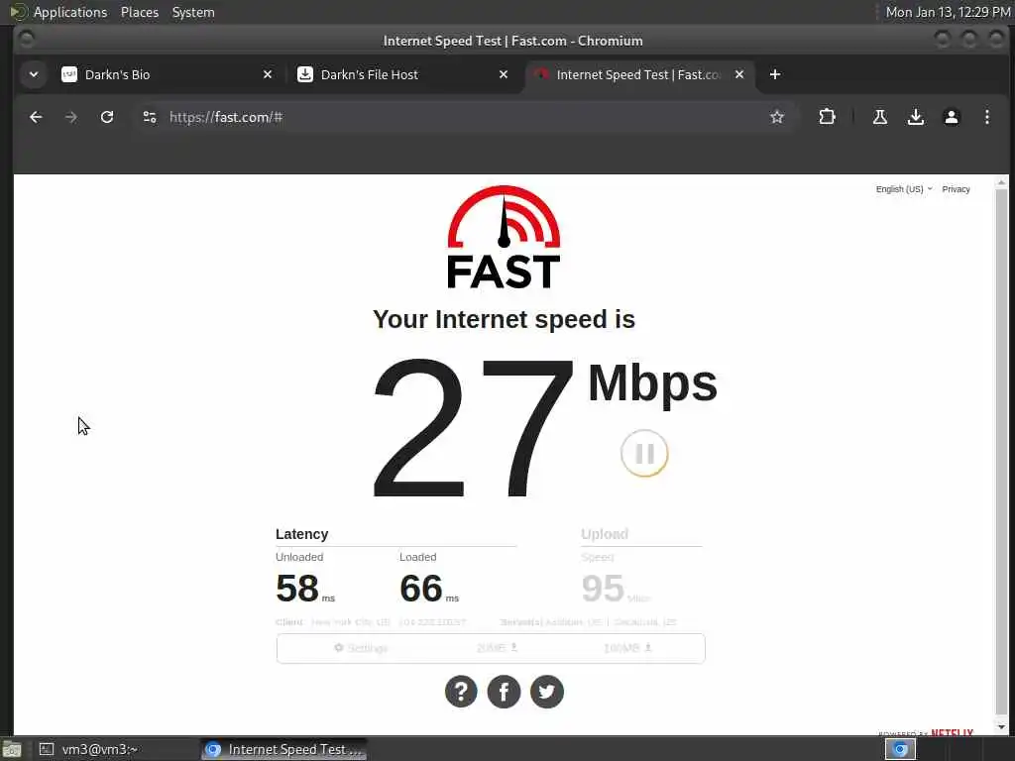
Task: Open the Settings button below results
Action: point(361,648)
